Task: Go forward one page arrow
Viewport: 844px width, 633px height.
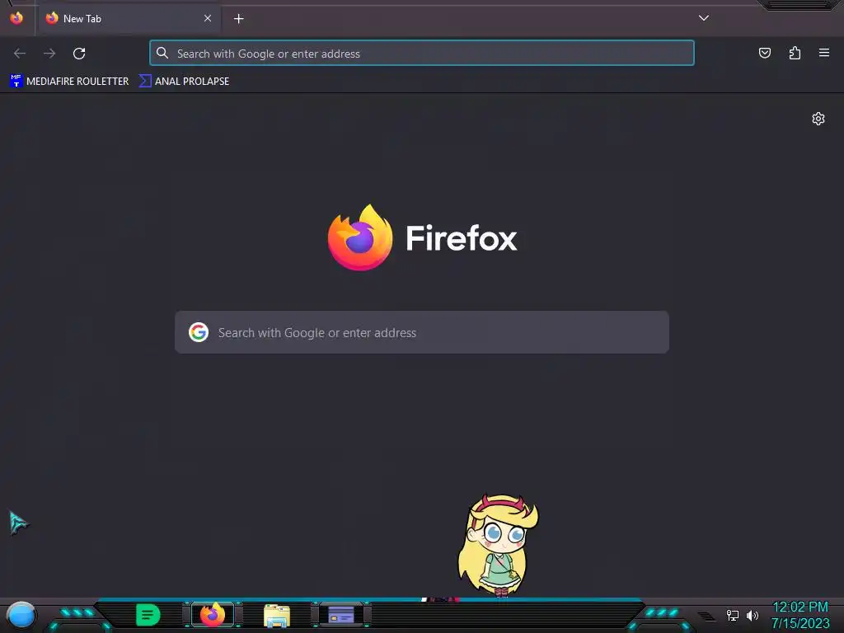Action: [49, 54]
